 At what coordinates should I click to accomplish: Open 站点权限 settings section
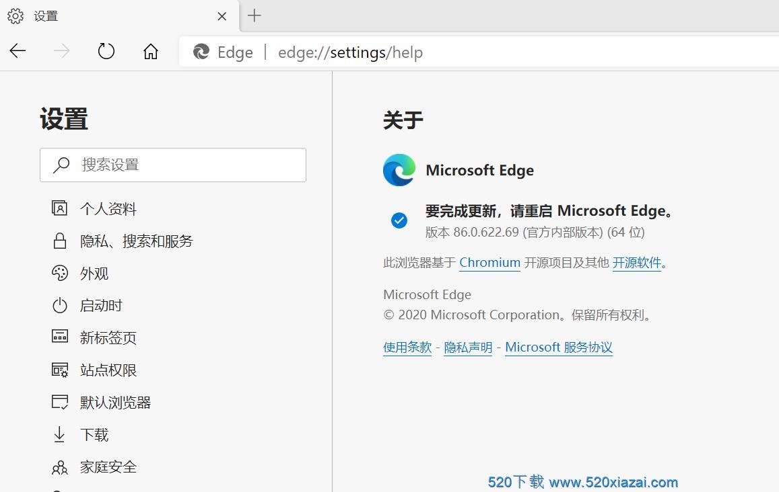(108, 370)
